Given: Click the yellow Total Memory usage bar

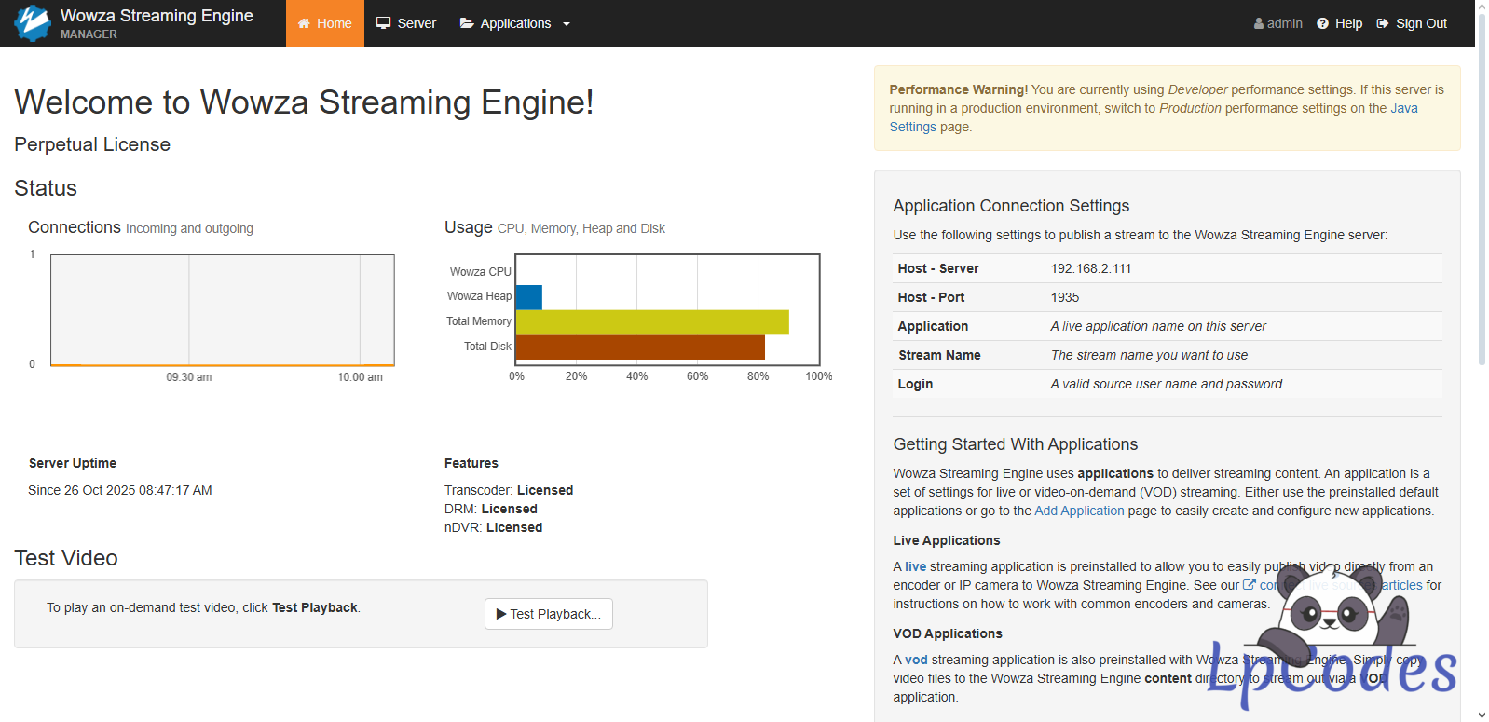Looking at the screenshot, I should tap(651, 322).
